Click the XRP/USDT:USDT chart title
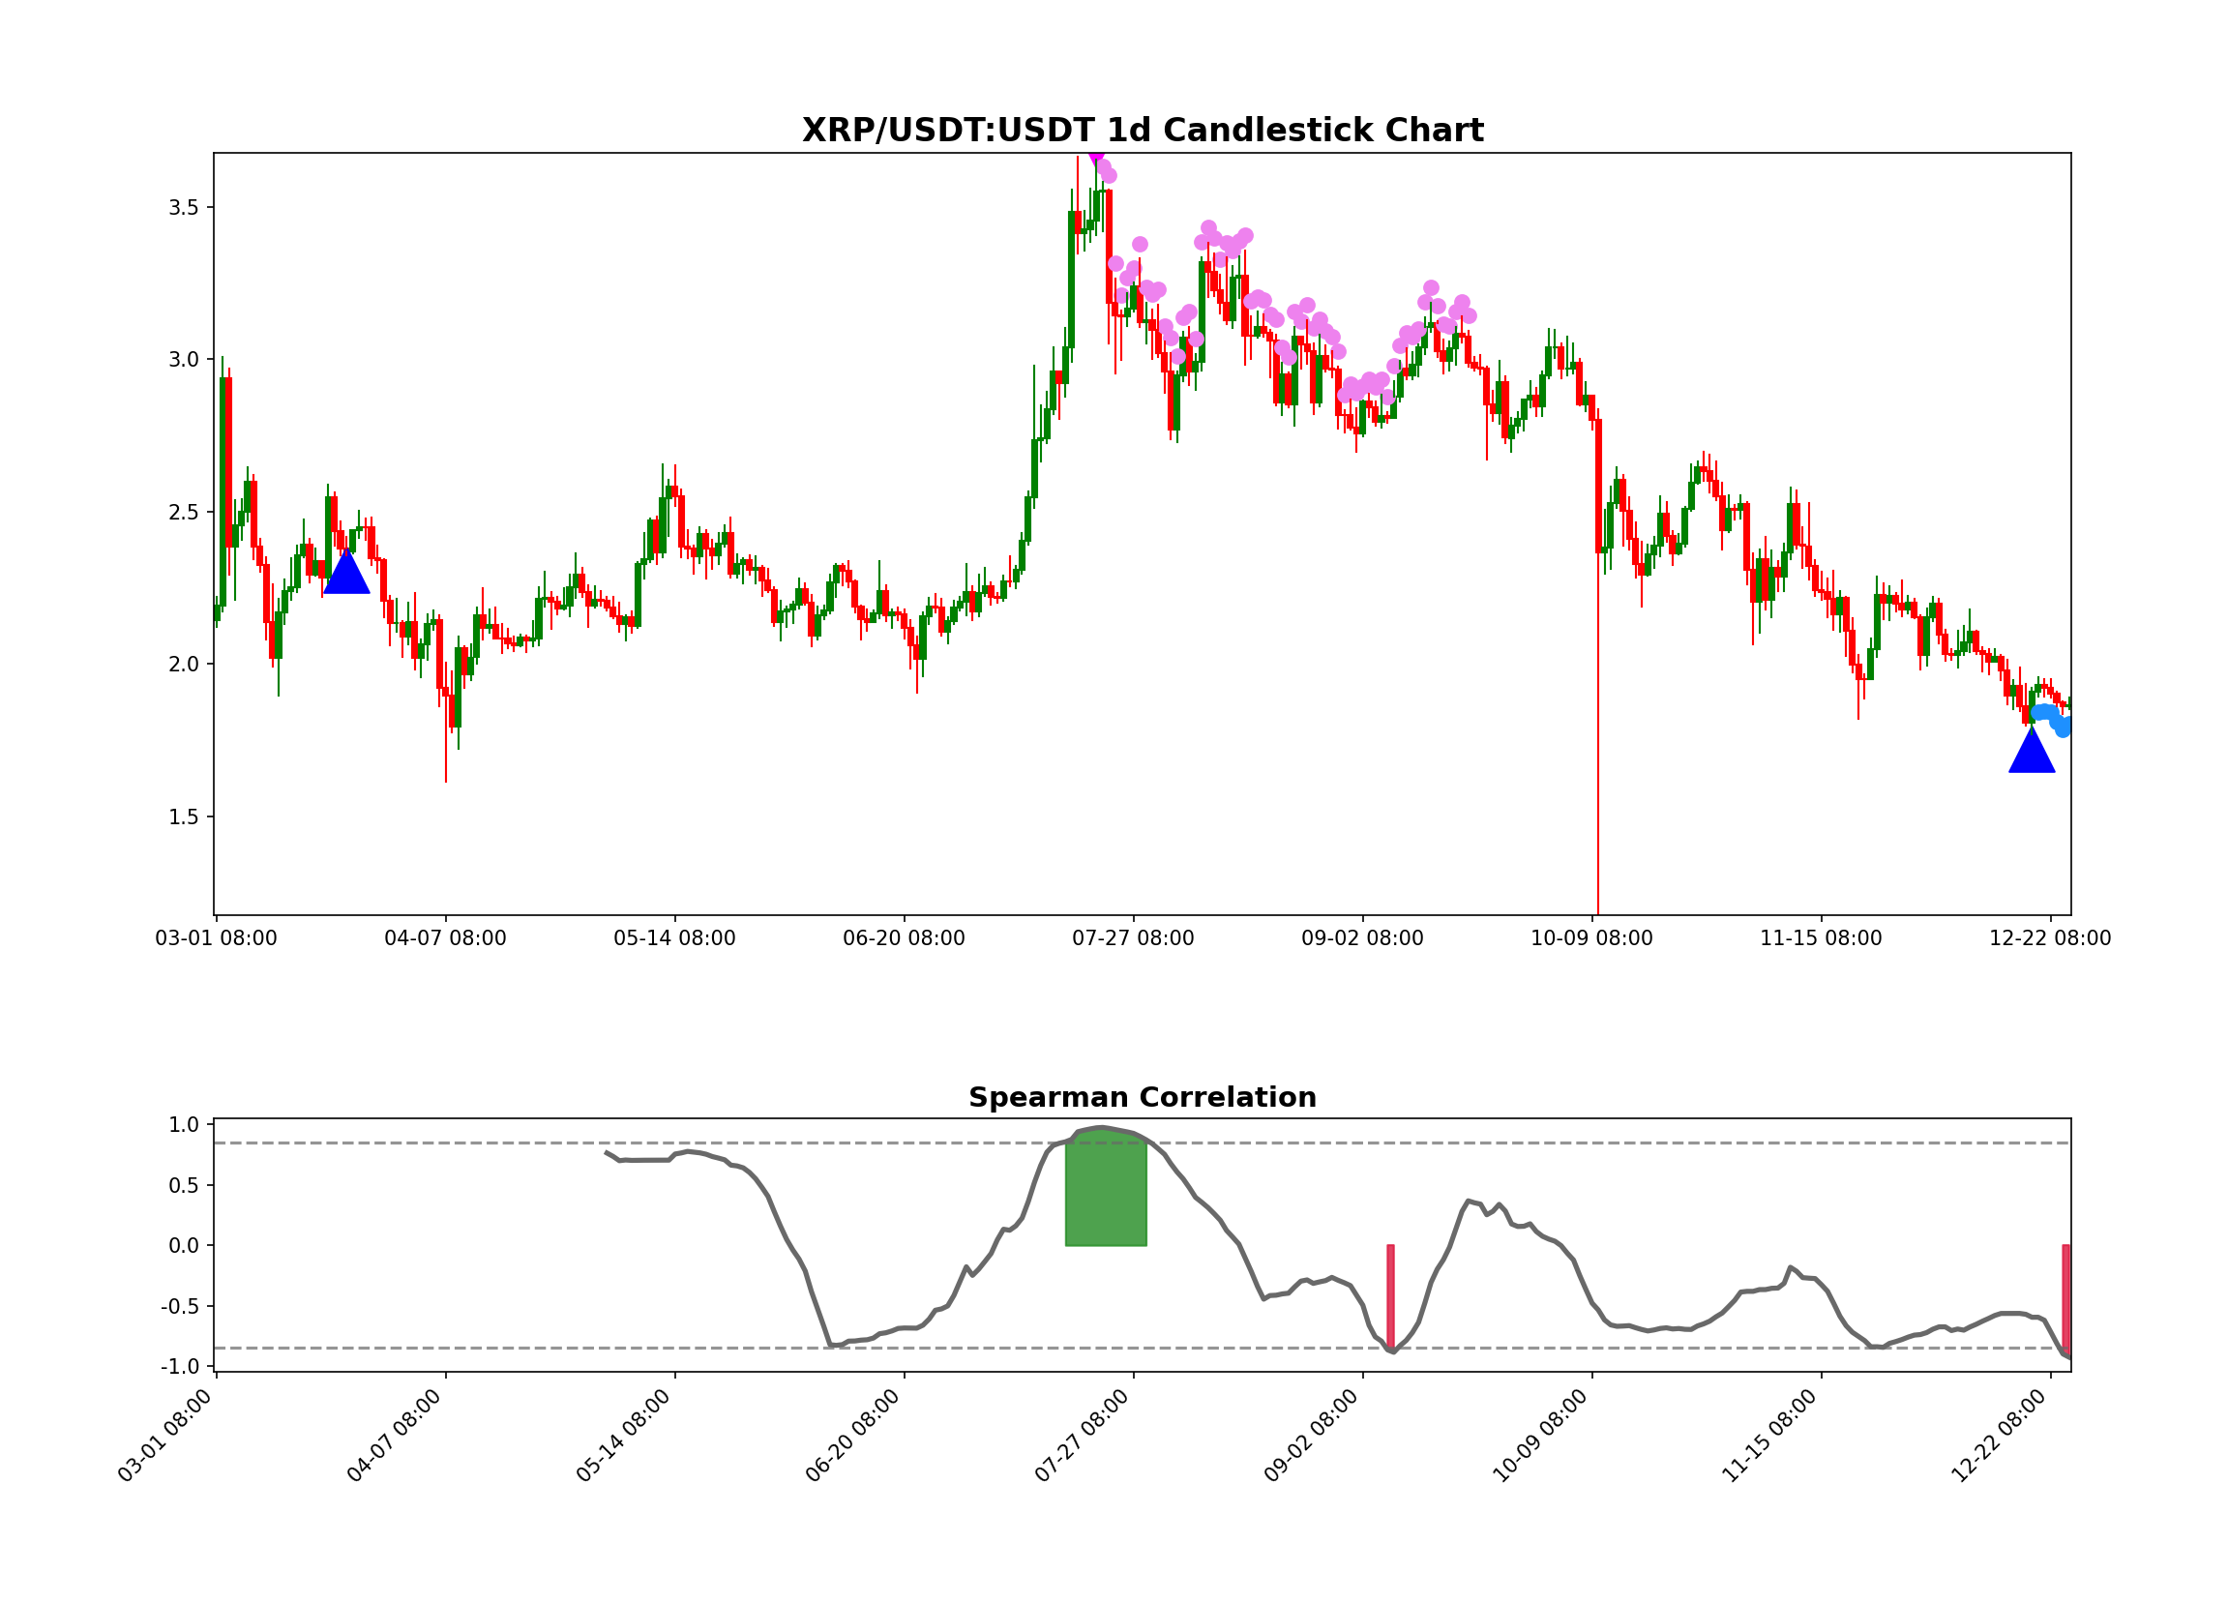 1143,129
